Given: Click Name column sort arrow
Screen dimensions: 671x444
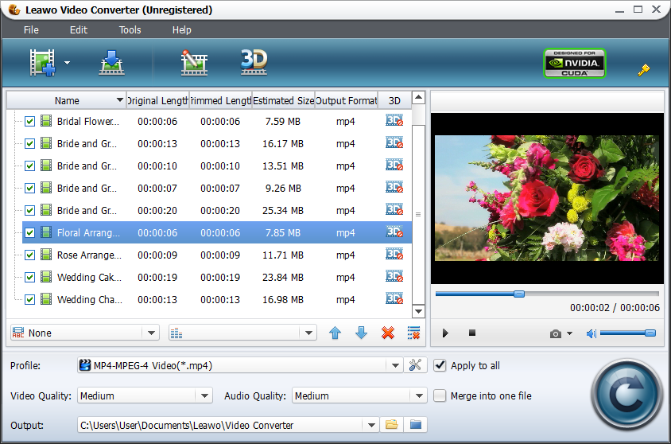Looking at the screenshot, I should tap(120, 99).
